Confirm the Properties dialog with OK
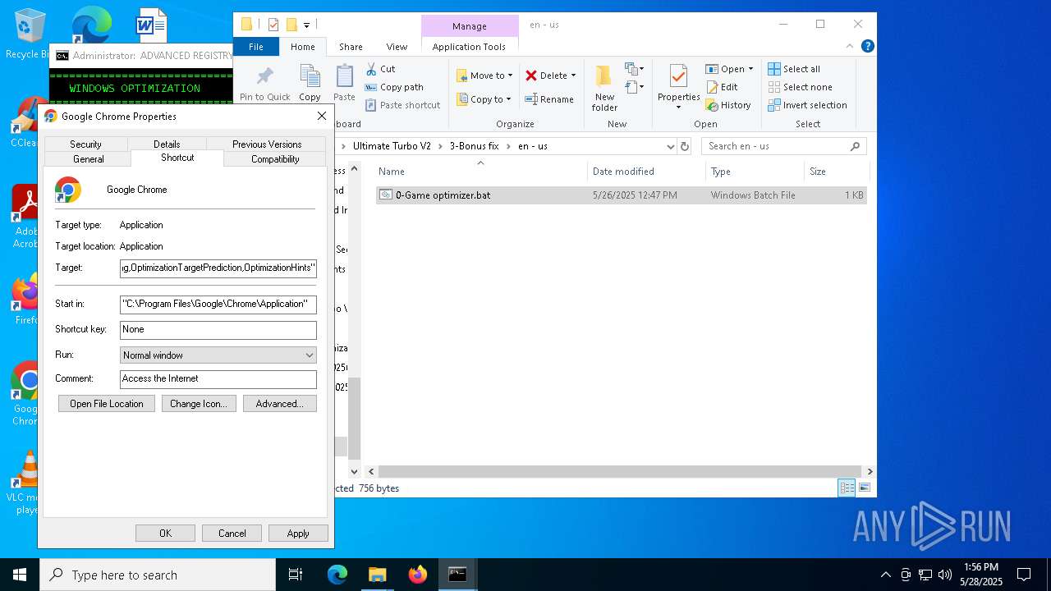The width and height of the screenshot is (1051, 591). point(165,534)
